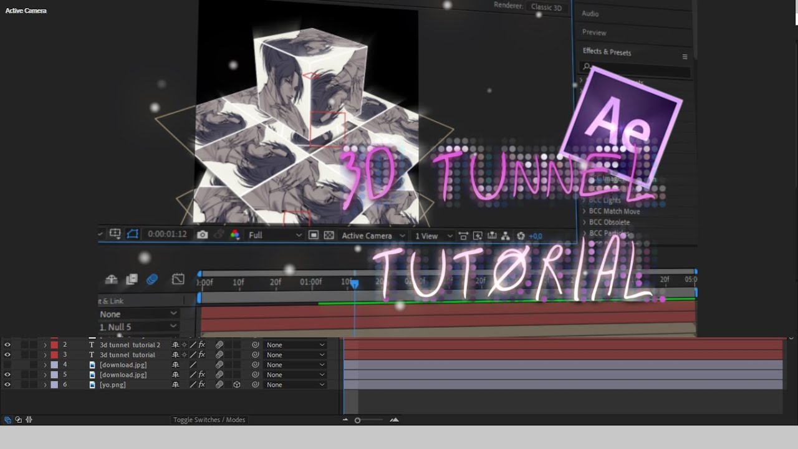This screenshot has width=798, height=449.
Task: Open the show channel RGB color icon
Action: click(x=234, y=234)
